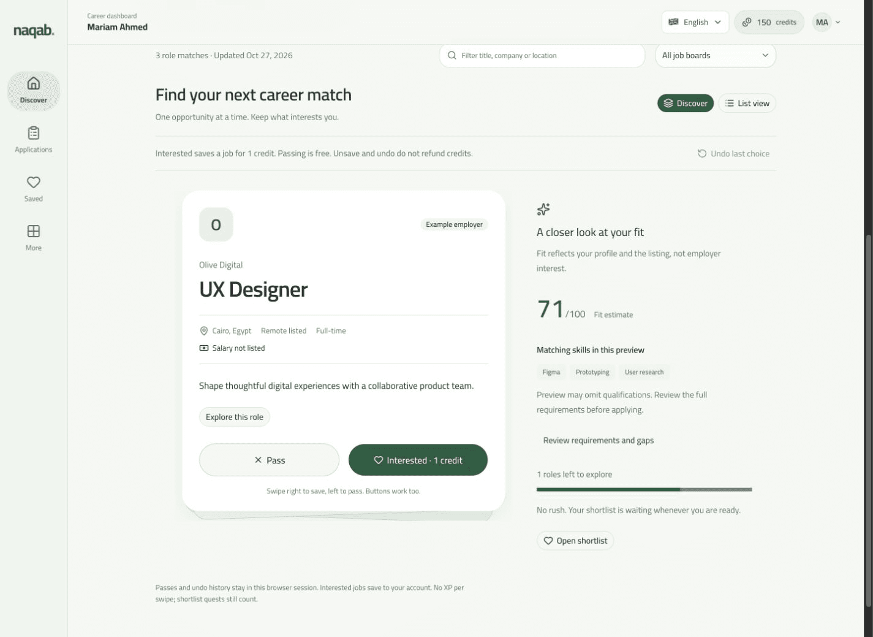Click Interested · 1 credit button
873x637 pixels.
(x=418, y=460)
